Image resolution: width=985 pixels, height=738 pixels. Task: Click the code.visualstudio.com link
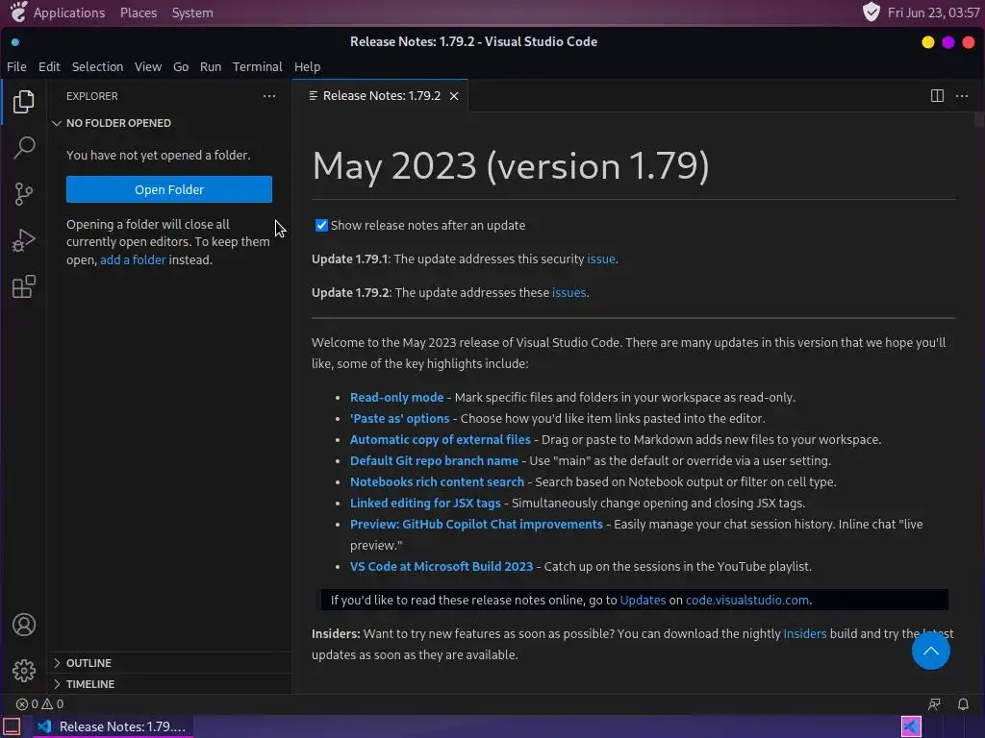tap(746, 600)
